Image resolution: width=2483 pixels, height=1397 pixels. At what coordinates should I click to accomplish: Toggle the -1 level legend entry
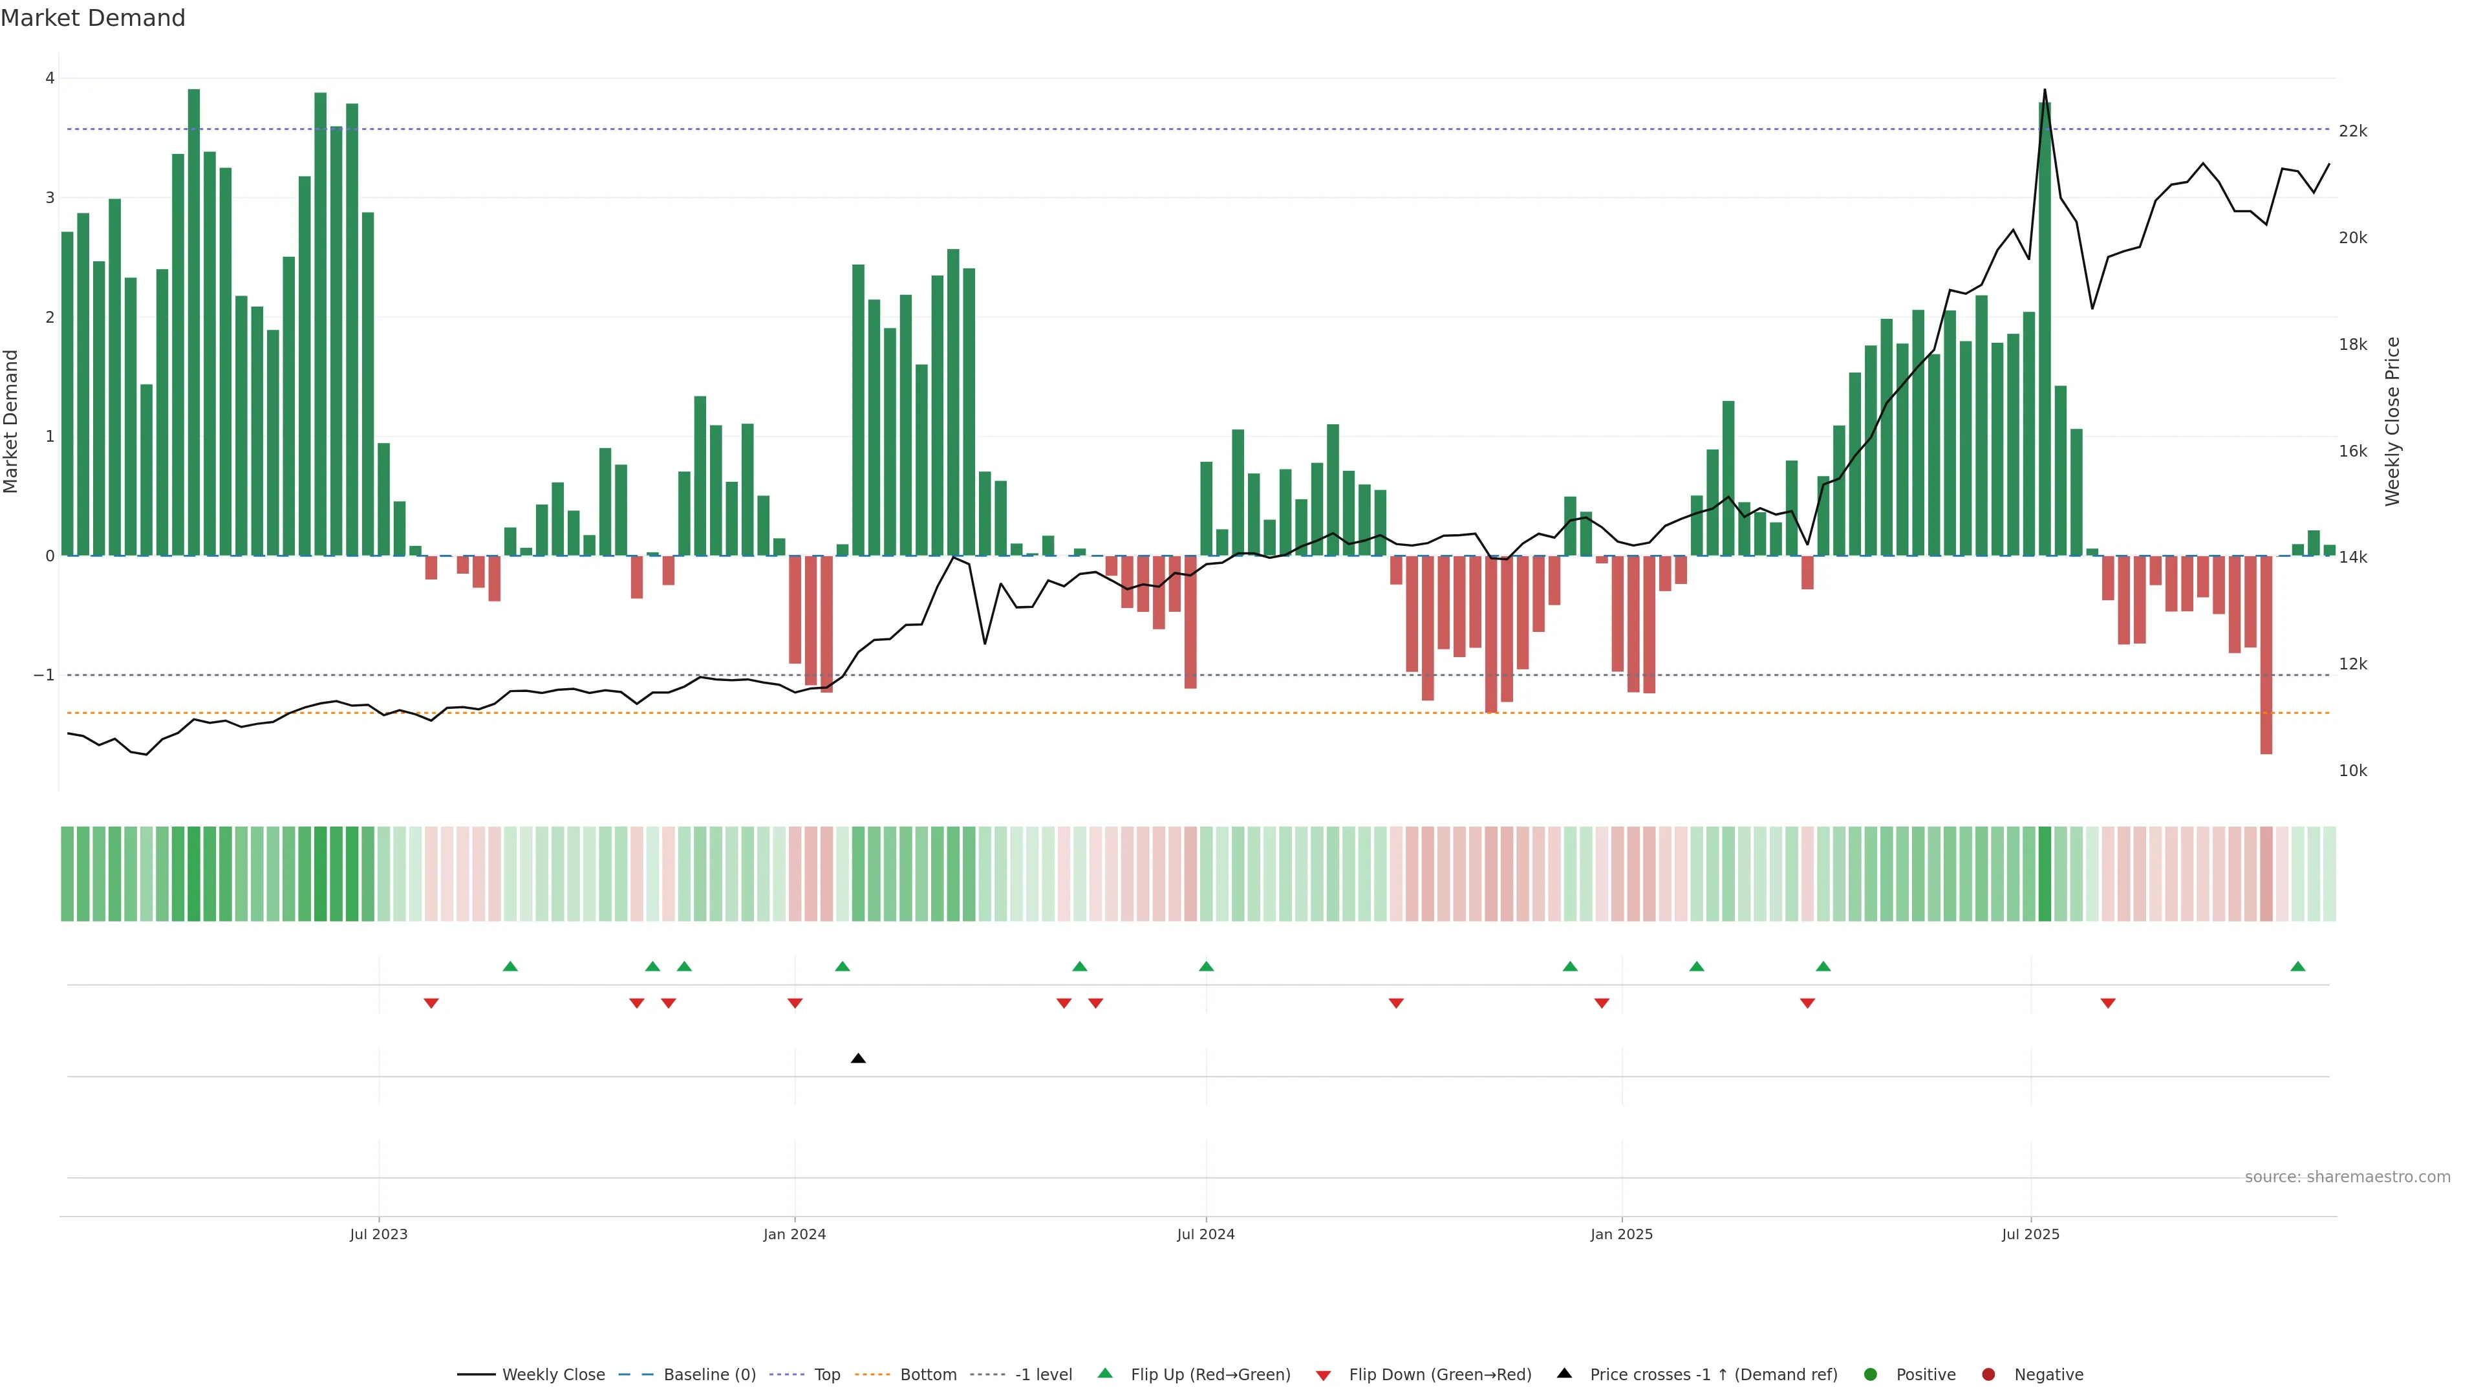click(x=1043, y=1374)
